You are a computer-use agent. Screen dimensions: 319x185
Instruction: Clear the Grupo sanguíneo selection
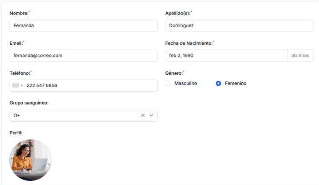coord(143,115)
